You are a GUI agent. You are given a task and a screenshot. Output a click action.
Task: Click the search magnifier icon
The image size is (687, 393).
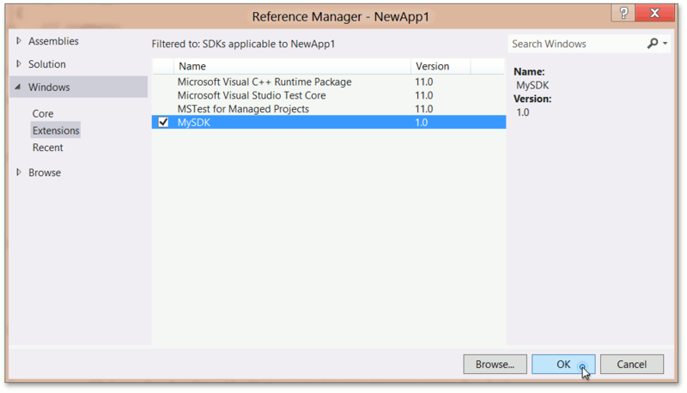[x=653, y=43]
